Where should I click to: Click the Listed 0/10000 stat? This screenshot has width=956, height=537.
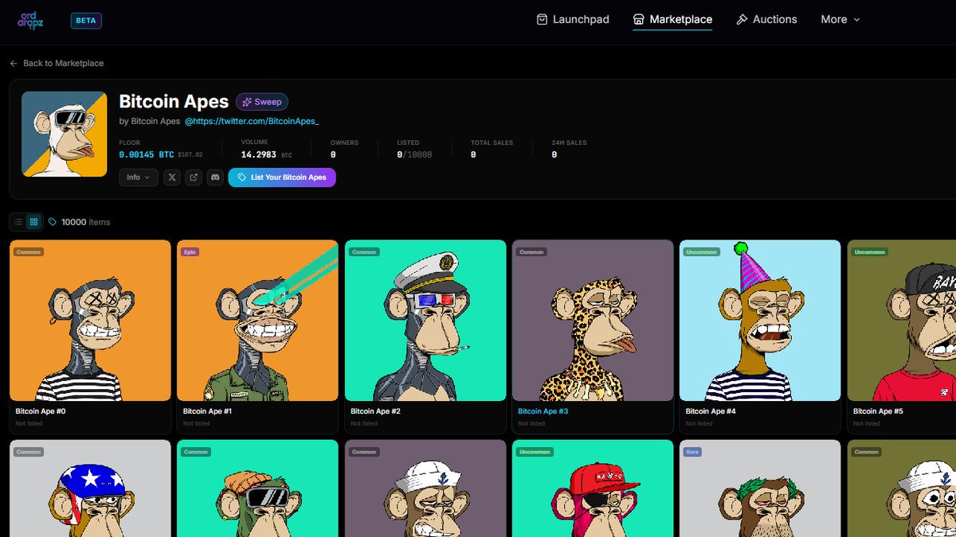pyautogui.click(x=414, y=154)
